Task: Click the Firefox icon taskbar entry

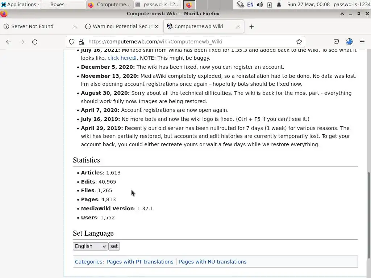Action: (189, 4)
